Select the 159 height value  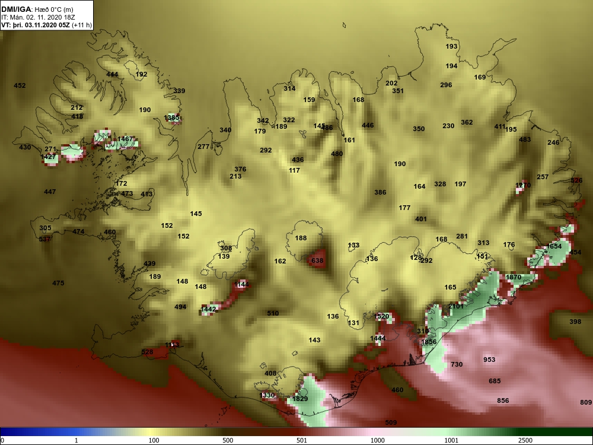310,100
